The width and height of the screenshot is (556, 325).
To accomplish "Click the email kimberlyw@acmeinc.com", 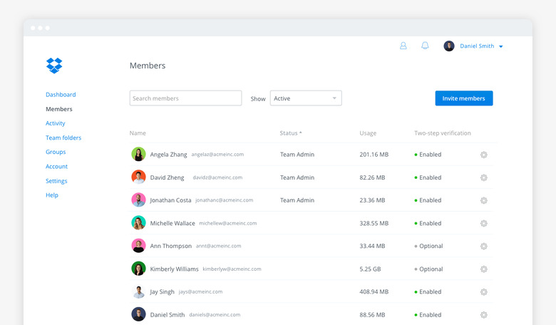I will pyautogui.click(x=232, y=269).
